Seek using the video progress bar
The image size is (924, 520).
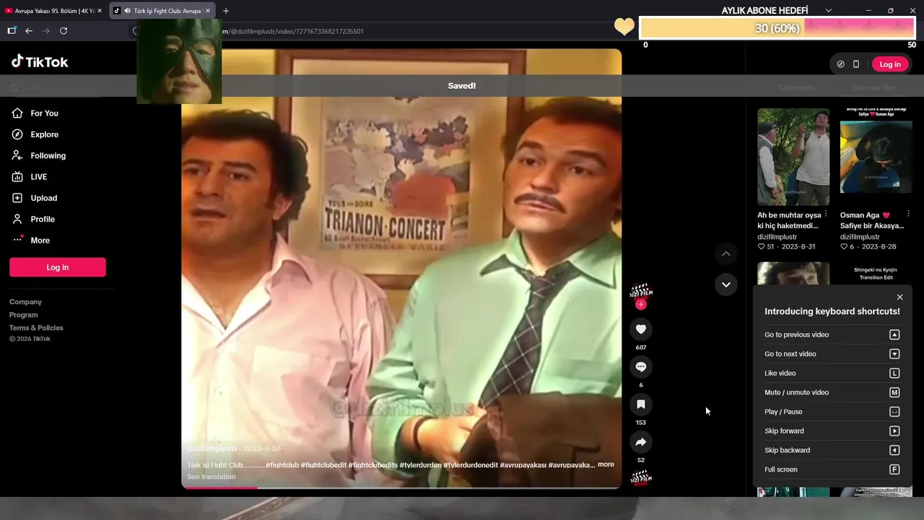401,487
